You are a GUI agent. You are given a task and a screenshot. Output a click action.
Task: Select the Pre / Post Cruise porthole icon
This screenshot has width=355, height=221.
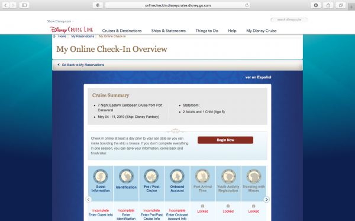pyautogui.click(x=151, y=176)
